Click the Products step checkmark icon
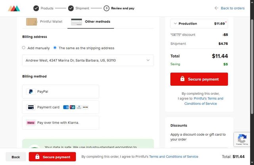 pos(36,8)
